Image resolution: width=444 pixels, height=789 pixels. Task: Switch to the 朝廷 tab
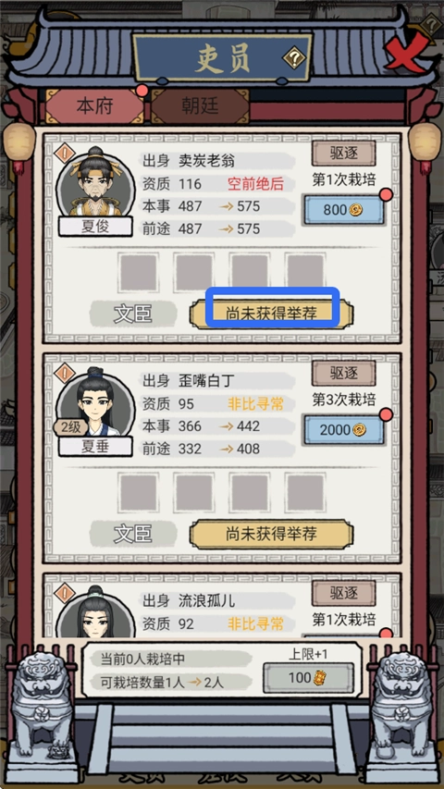(200, 106)
